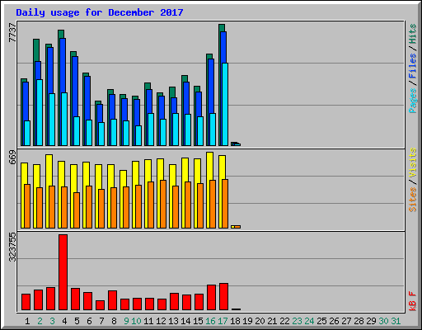This screenshot has height=330, width=422.
Task: Click the tallest red KB bar for day 4
Action: click(63, 272)
